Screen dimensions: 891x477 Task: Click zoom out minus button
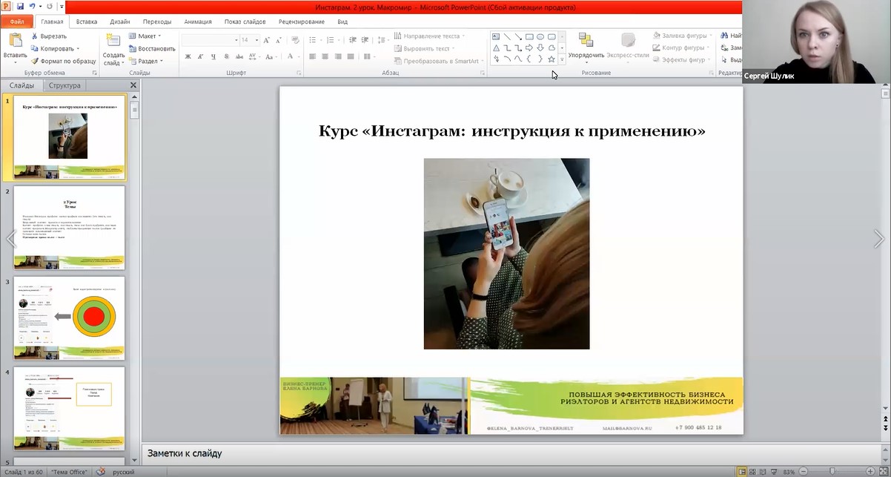[x=804, y=472]
